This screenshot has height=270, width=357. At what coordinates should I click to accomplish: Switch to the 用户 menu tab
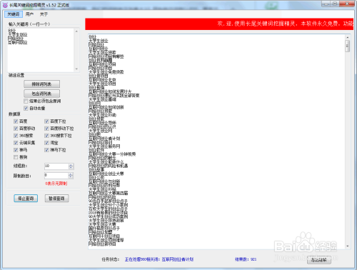tap(29, 14)
